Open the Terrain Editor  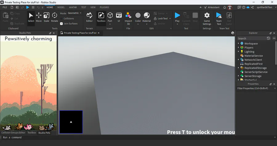[89, 17]
